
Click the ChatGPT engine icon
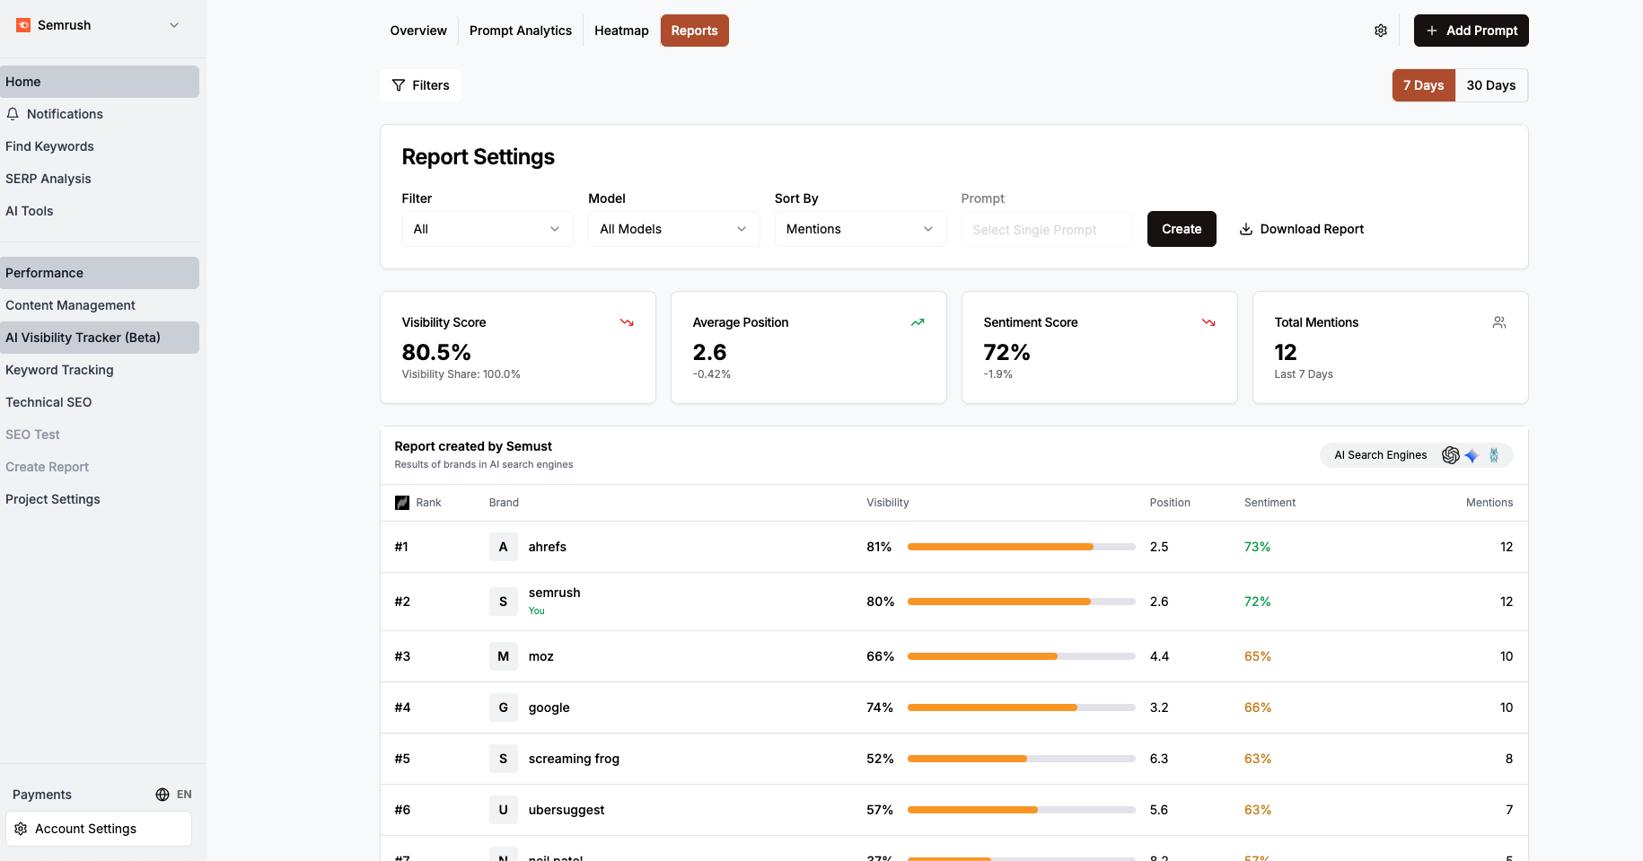(x=1450, y=455)
